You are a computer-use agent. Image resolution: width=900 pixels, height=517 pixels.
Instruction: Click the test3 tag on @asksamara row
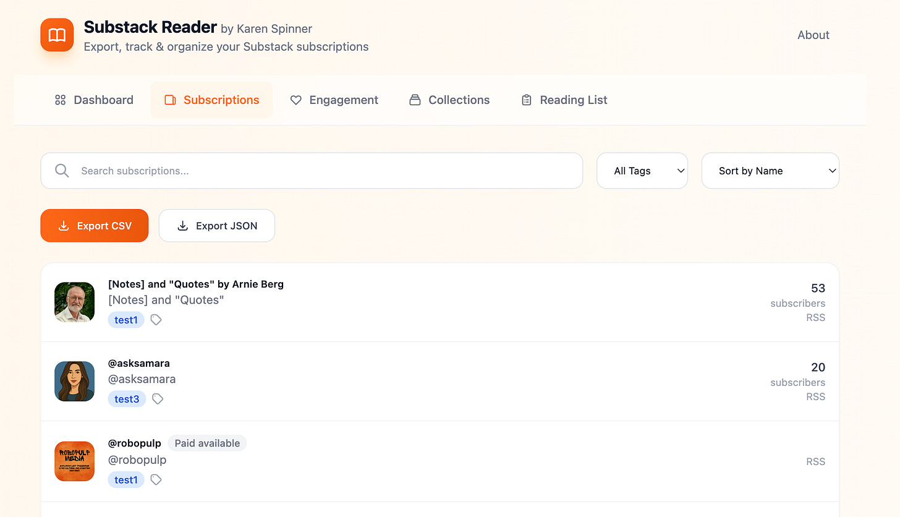127,399
